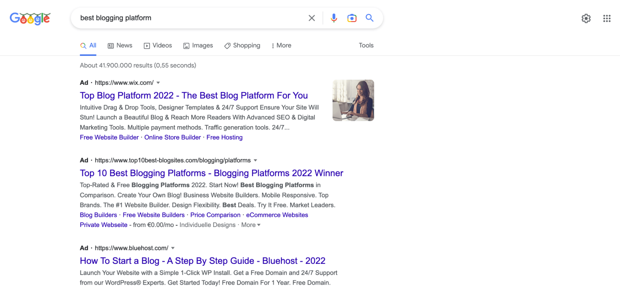Screen dimensions: 620x291
Task: Clear the search box with X icon
Action: coord(312,18)
